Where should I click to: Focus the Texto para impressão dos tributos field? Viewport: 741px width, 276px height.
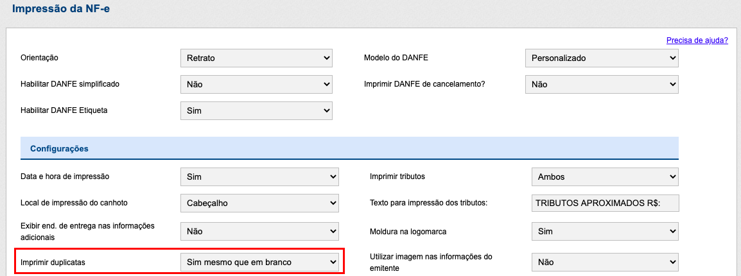605,203
